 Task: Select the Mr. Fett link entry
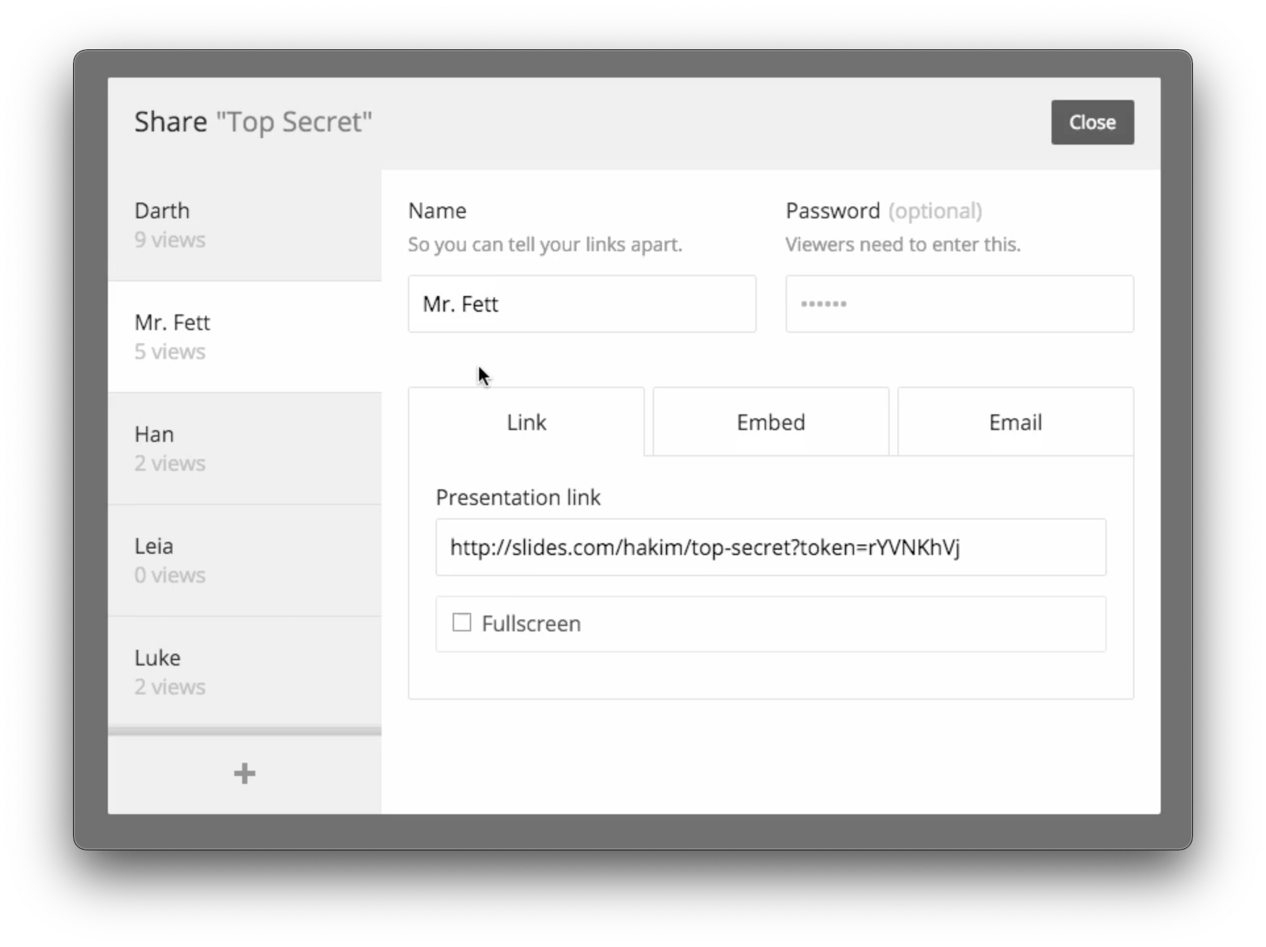pyautogui.click(x=245, y=337)
